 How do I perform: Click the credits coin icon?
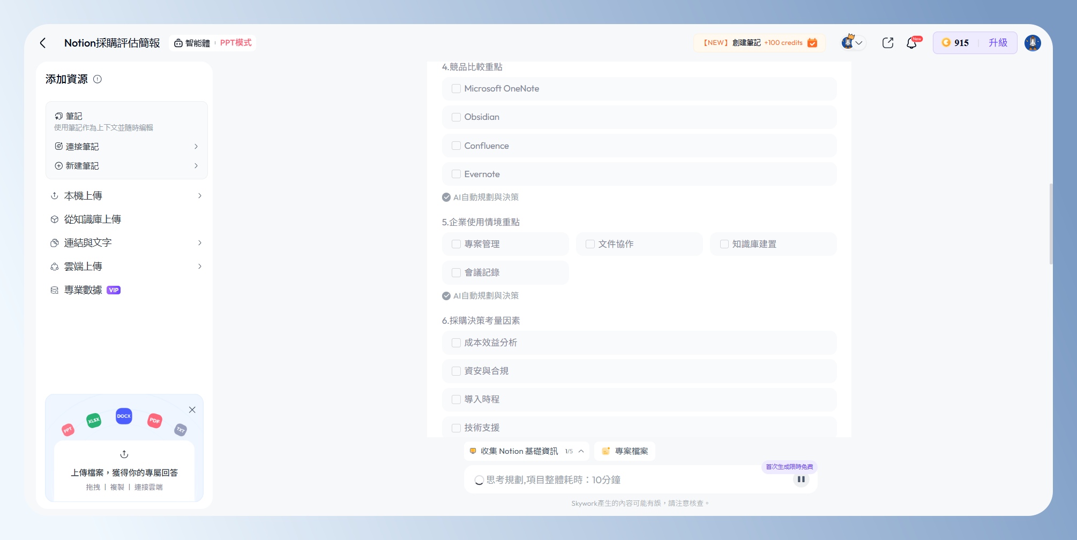coord(946,43)
